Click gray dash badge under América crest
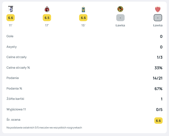This screenshot has height=136, width=169. pos(120,18)
